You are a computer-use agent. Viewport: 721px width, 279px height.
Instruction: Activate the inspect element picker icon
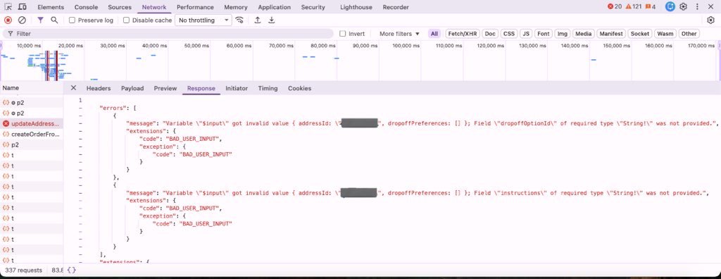(8, 7)
